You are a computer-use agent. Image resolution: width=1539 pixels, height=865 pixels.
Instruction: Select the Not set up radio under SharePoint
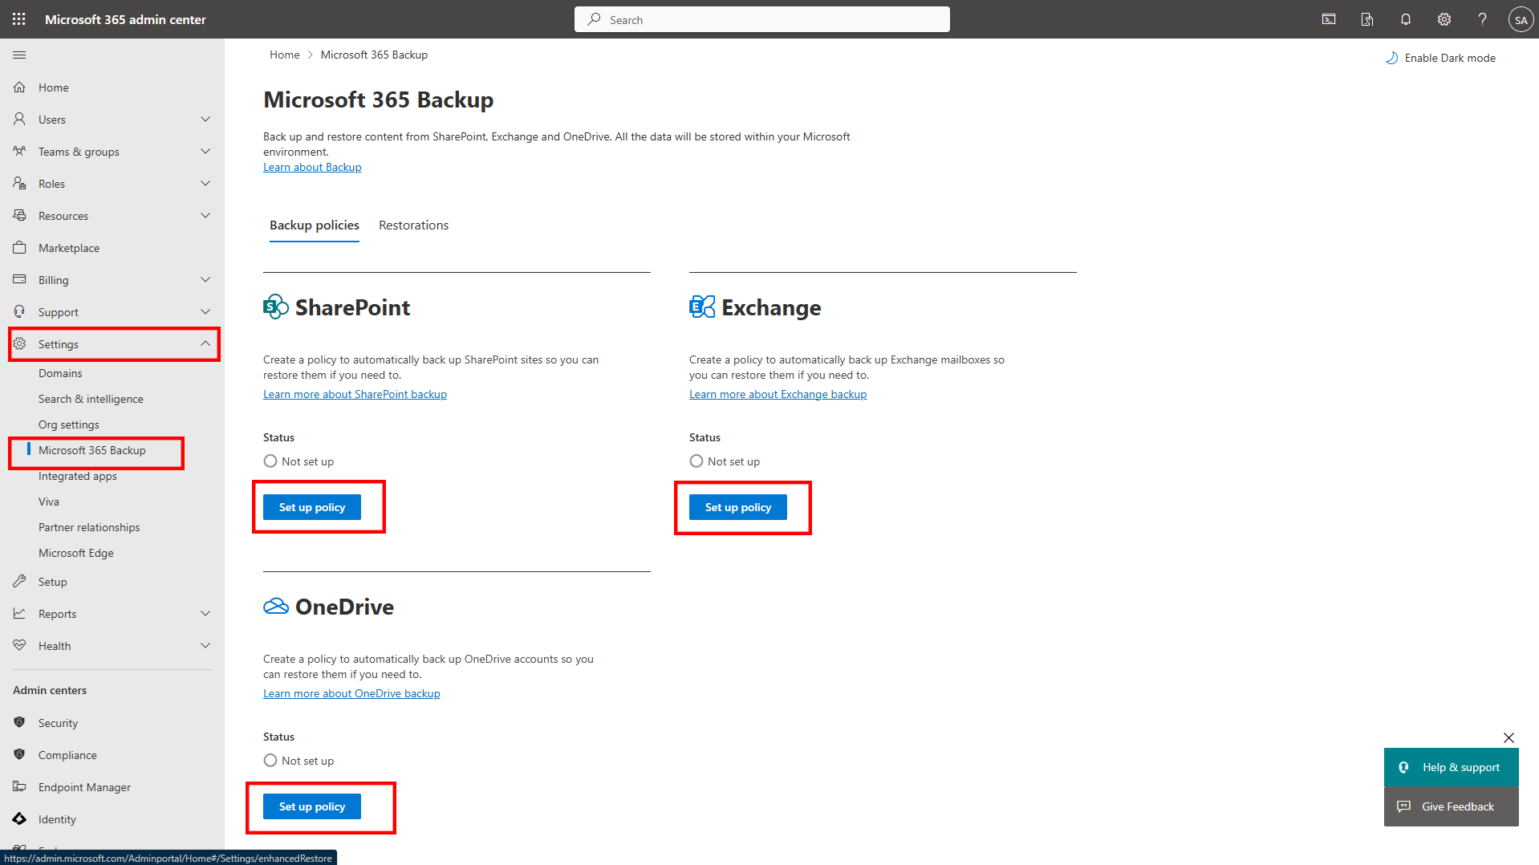click(x=270, y=461)
